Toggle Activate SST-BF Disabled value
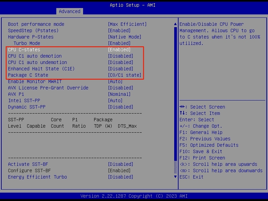 [121, 164]
